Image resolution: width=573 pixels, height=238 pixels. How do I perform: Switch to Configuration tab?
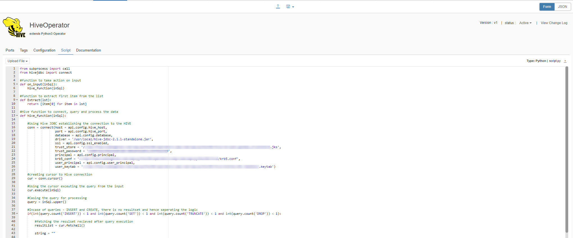(44, 50)
